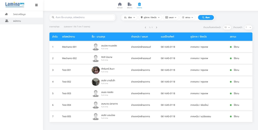
Task: Open page number dropdown showing 1
Action: pos(248,27)
